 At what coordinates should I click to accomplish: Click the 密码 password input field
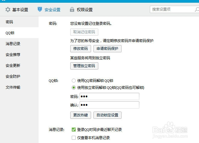pos(109,96)
